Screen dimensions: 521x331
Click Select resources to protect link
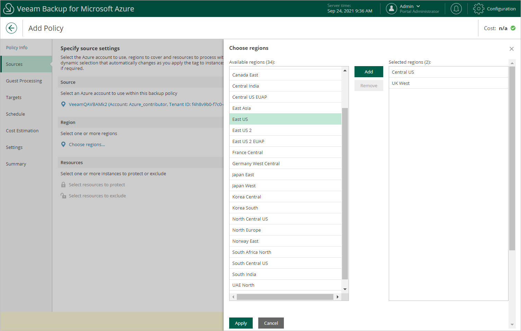click(x=97, y=185)
